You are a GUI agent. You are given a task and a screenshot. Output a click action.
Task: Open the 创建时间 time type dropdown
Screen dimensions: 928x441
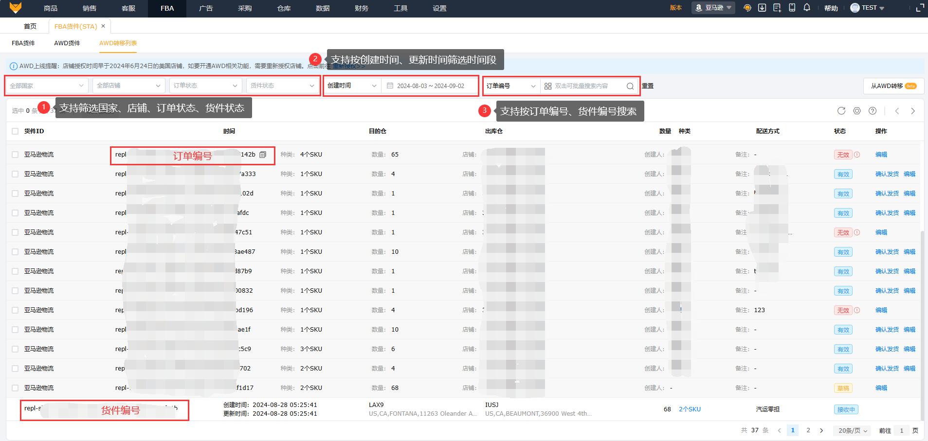click(x=352, y=86)
